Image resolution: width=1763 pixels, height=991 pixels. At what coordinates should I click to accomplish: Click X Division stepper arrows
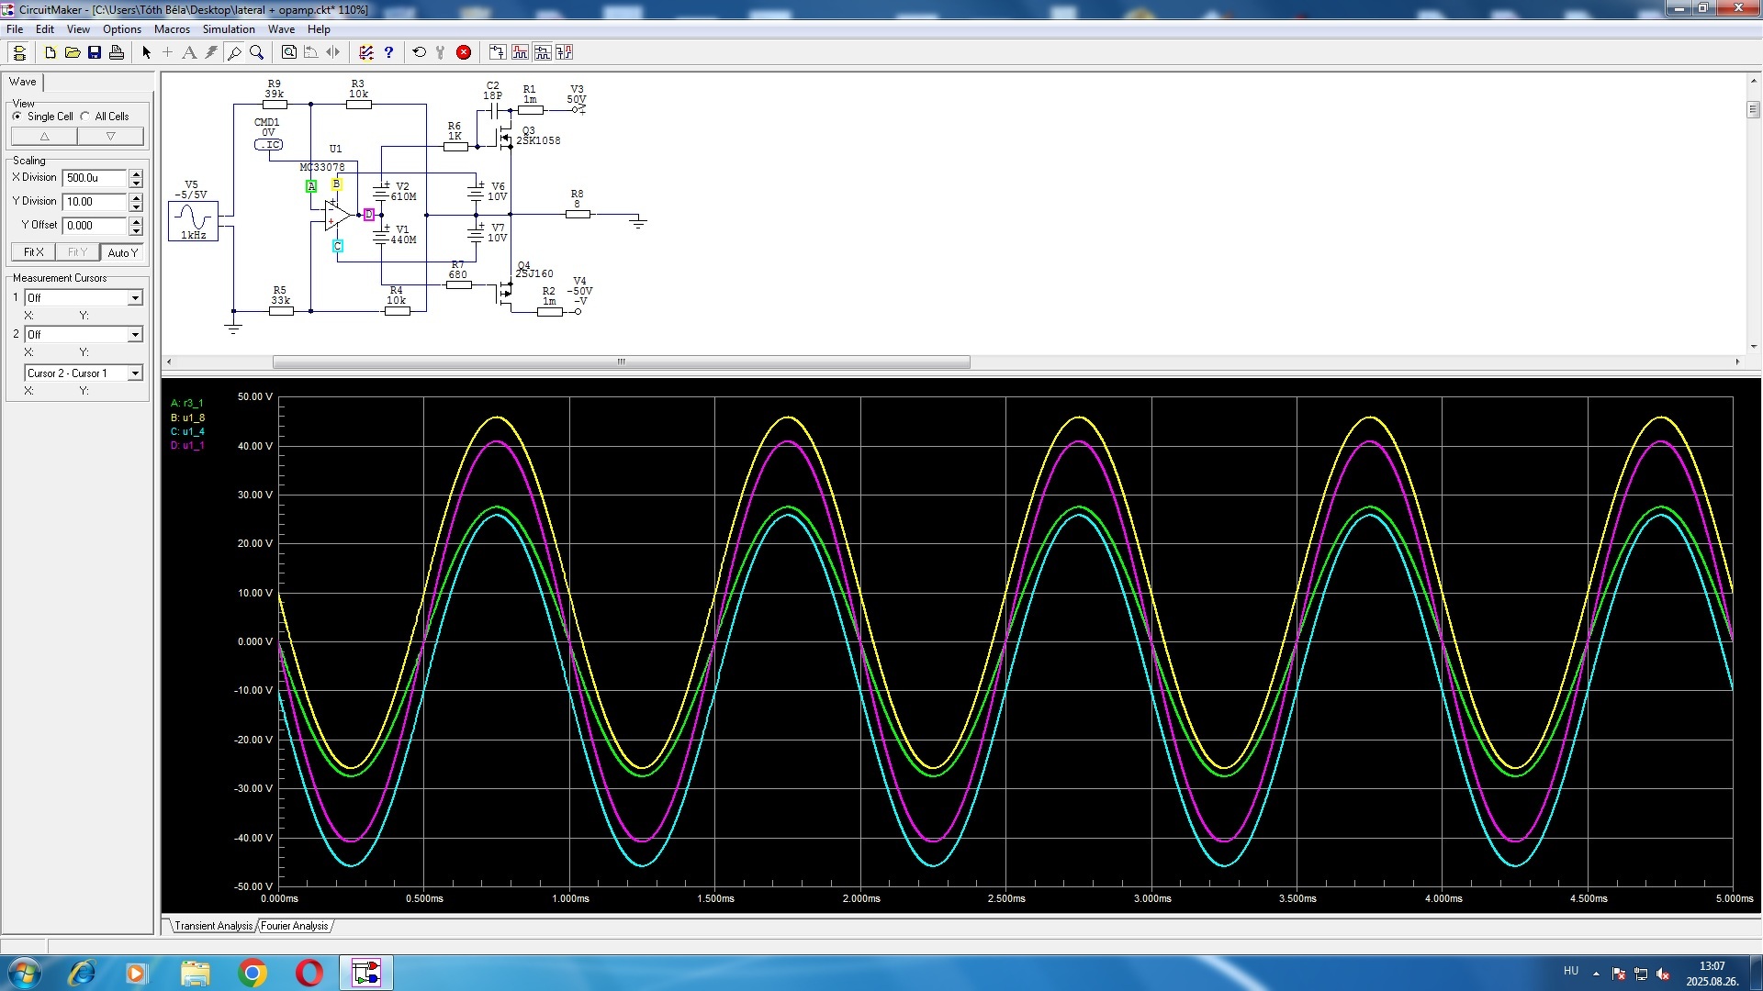tap(136, 178)
